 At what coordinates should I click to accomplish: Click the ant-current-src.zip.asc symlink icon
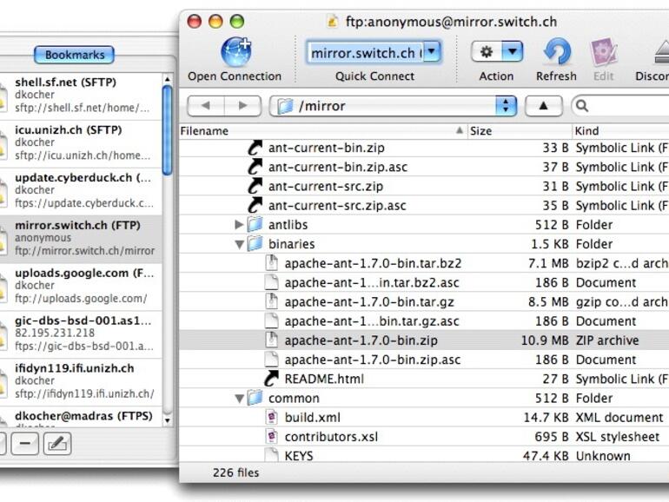point(255,205)
